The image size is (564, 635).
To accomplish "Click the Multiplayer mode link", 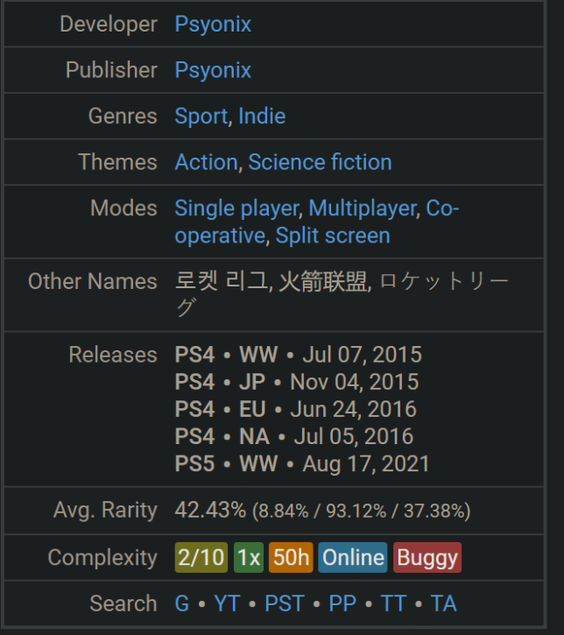I will point(362,208).
